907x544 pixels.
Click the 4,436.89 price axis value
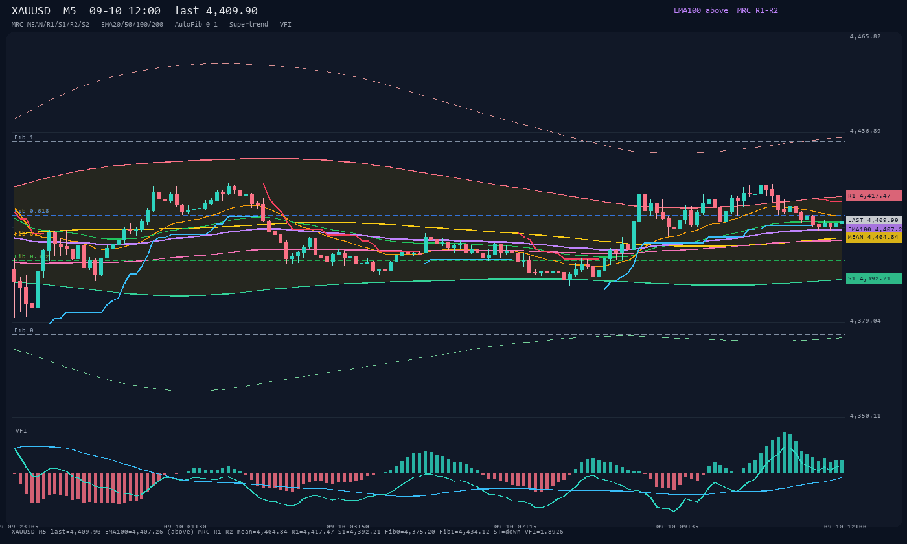[865, 131]
